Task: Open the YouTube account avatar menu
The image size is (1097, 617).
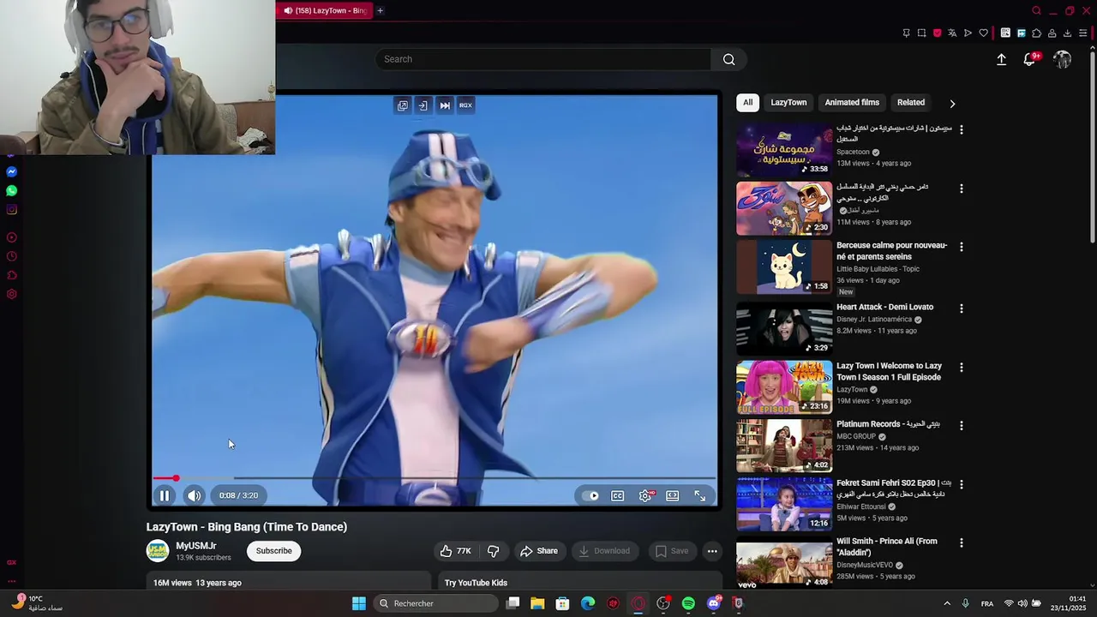Action: click(x=1063, y=59)
